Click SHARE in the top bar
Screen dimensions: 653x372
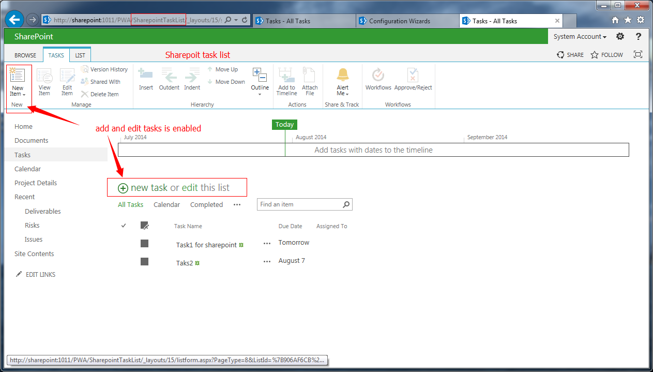[570, 55]
